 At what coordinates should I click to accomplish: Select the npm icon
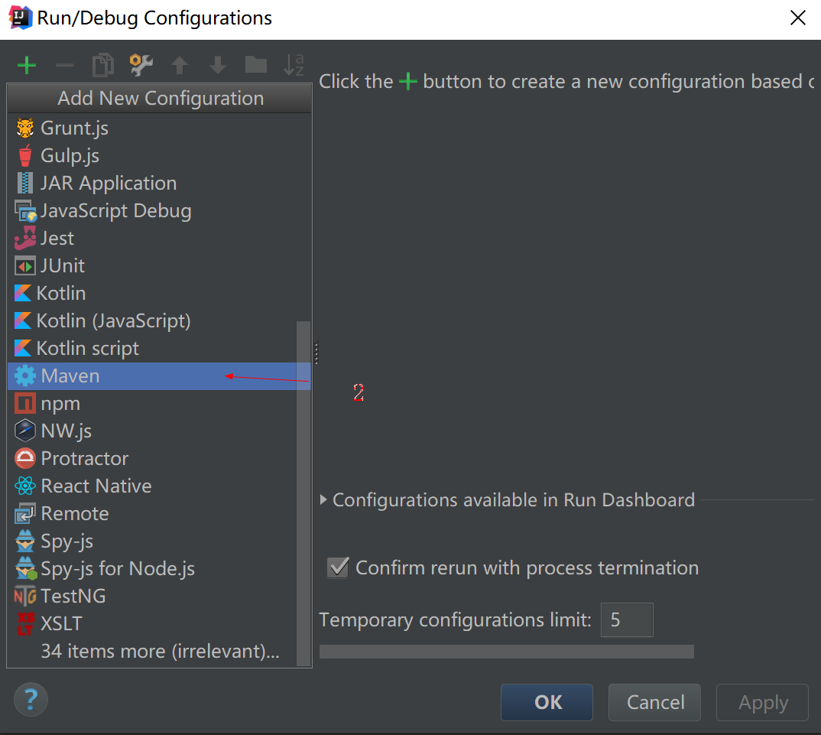[x=24, y=403]
